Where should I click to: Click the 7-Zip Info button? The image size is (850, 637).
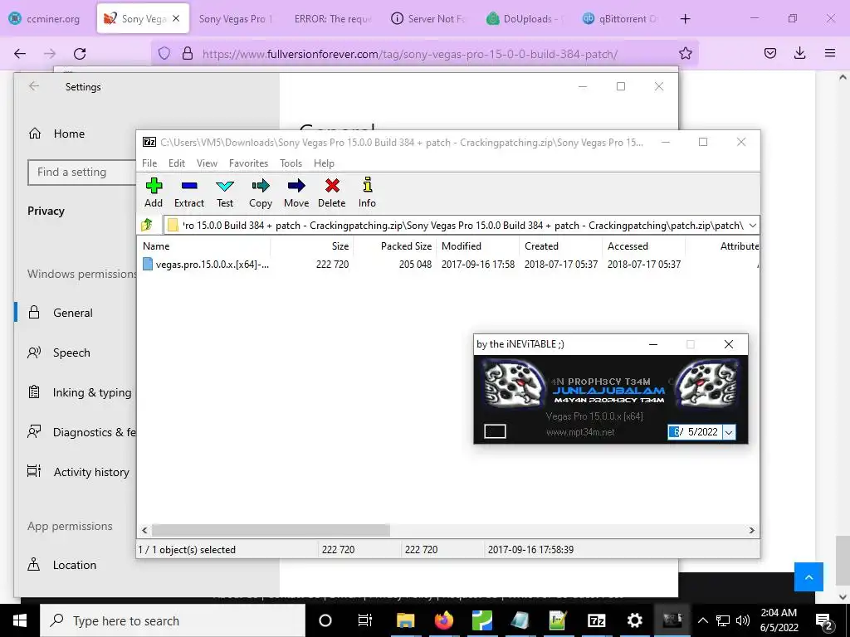(367, 192)
